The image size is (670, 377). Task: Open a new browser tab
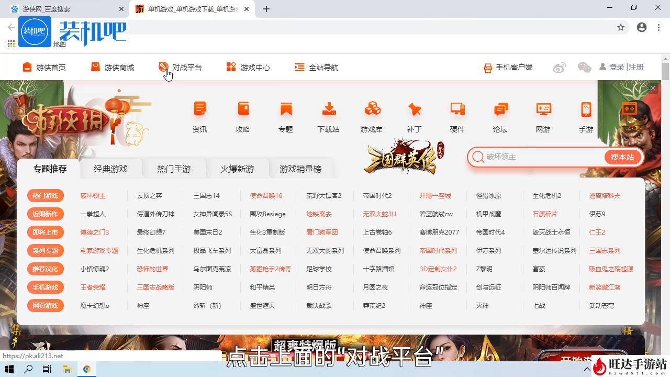pyautogui.click(x=266, y=9)
